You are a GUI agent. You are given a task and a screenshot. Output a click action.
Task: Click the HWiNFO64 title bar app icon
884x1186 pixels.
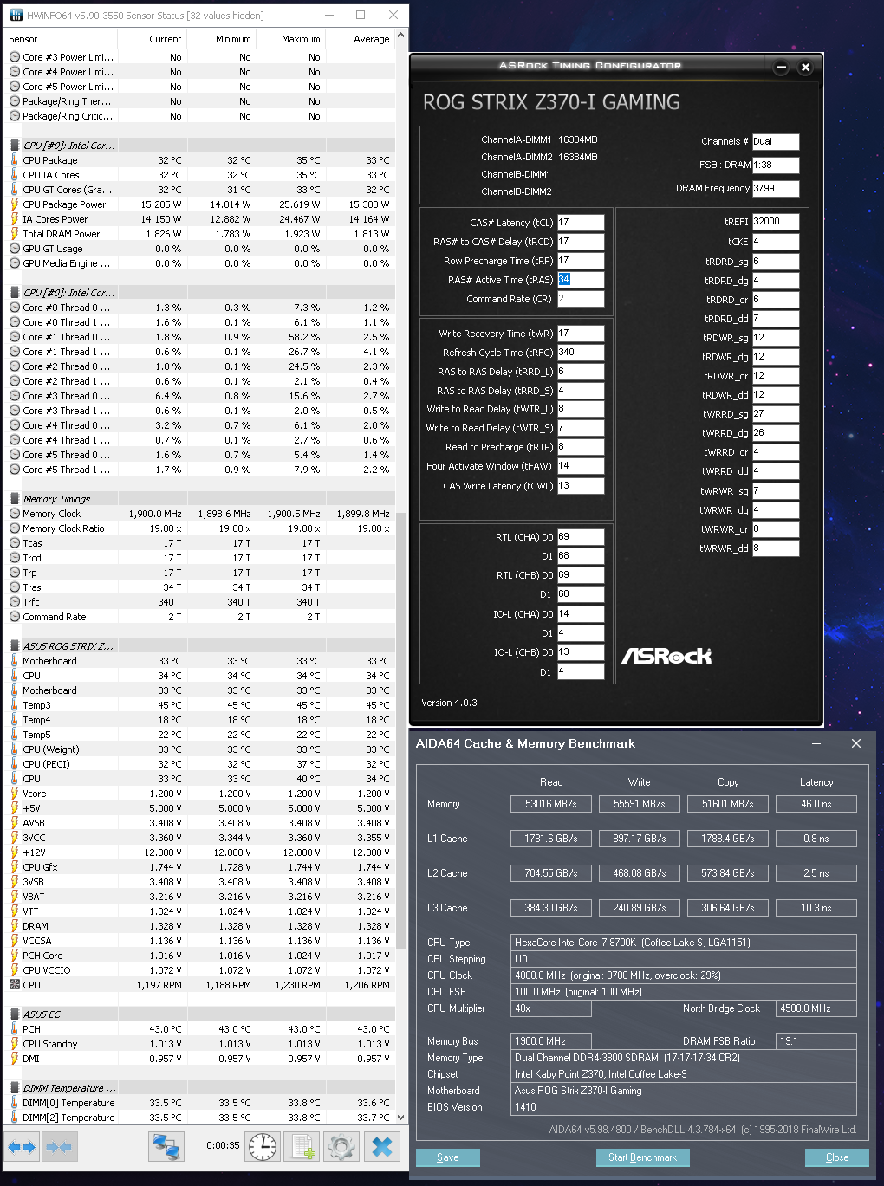pyautogui.click(x=16, y=16)
